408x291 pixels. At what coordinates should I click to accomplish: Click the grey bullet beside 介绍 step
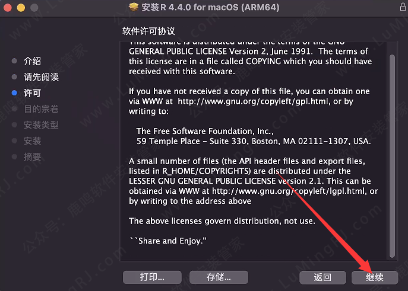(x=14, y=61)
